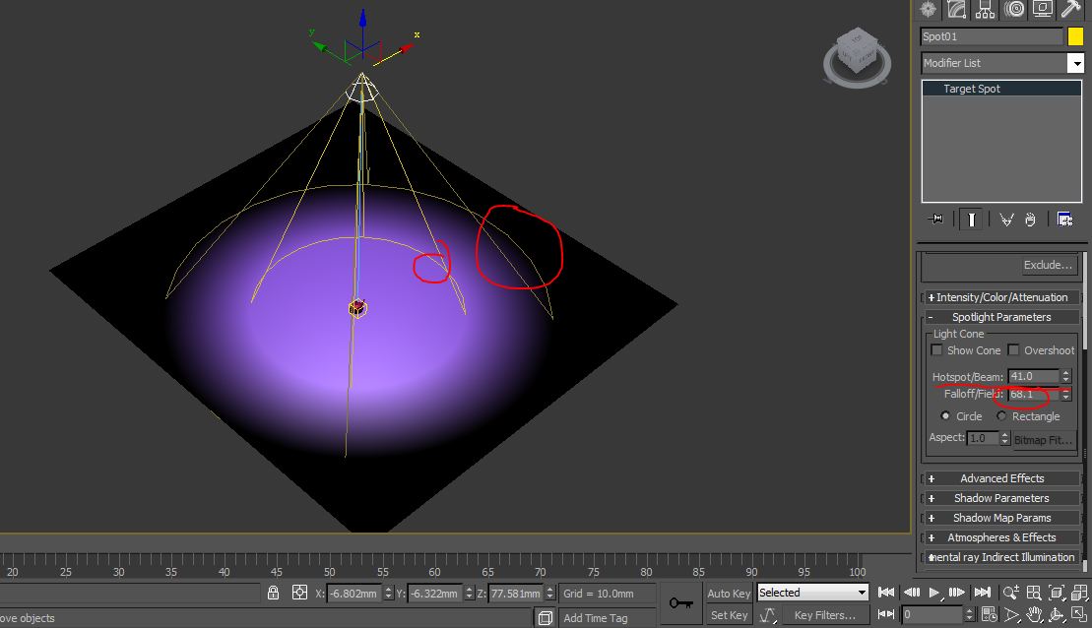Screen dimensions: 1092x628
Task: Enable the Show Cone checkbox
Action: click(x=935, y=350)
